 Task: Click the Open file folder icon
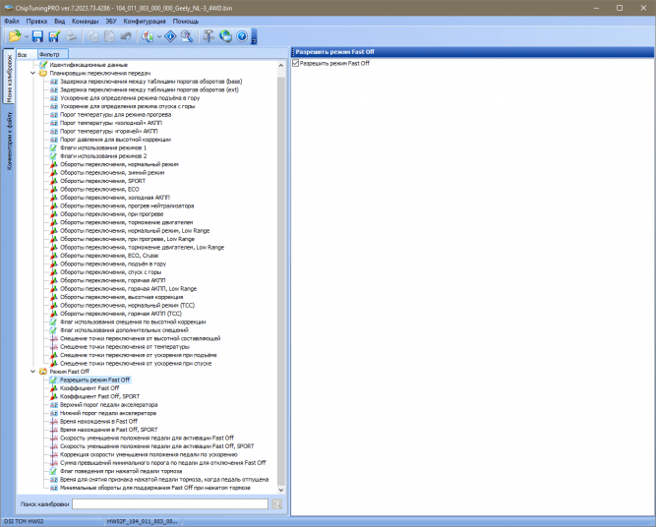[15, 36]
